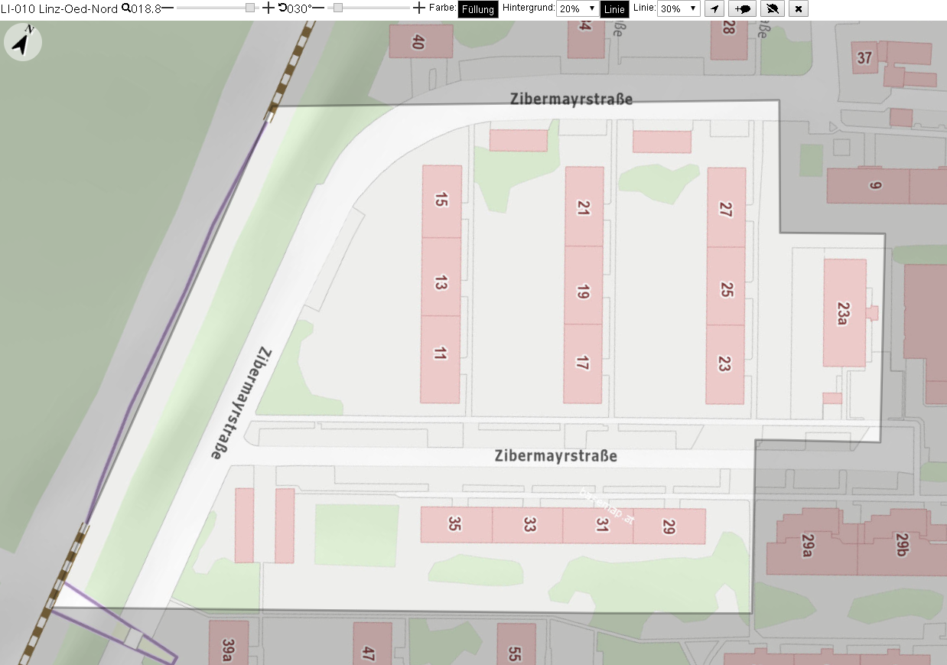The width and height of the screenshot is (947, 665).
Task: Open the Hintergrund 20% dropdown
Action: [578, 8]
